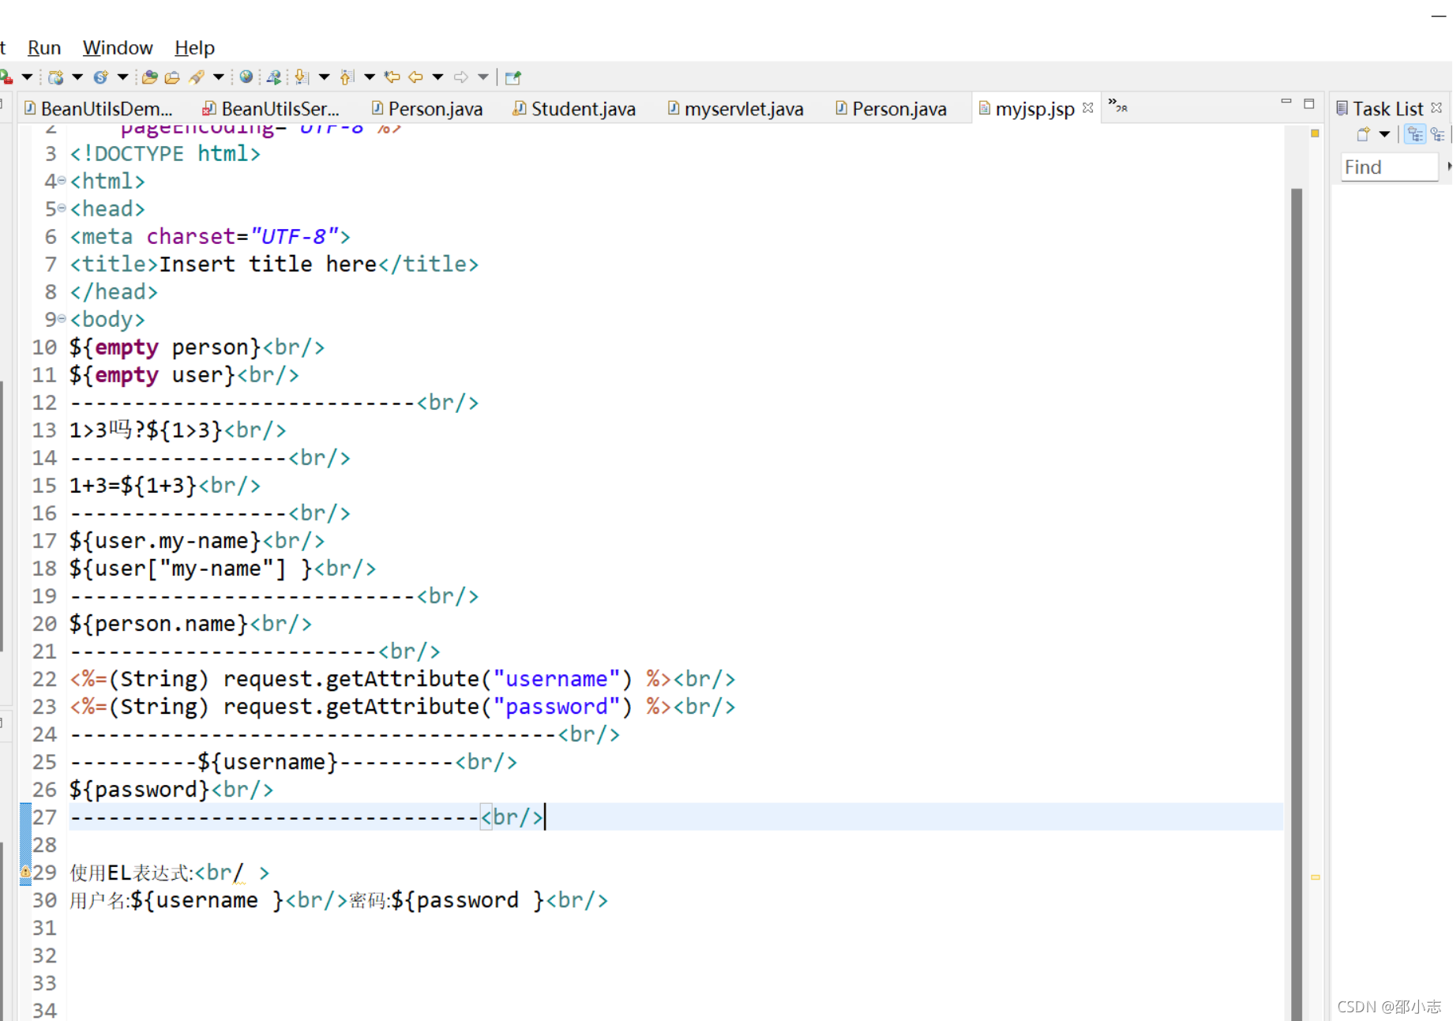Image resolution: width=1453 pixels, height=1021 pixels.
Task: Click the "username" string on line 22
Action: coord(557,679)
